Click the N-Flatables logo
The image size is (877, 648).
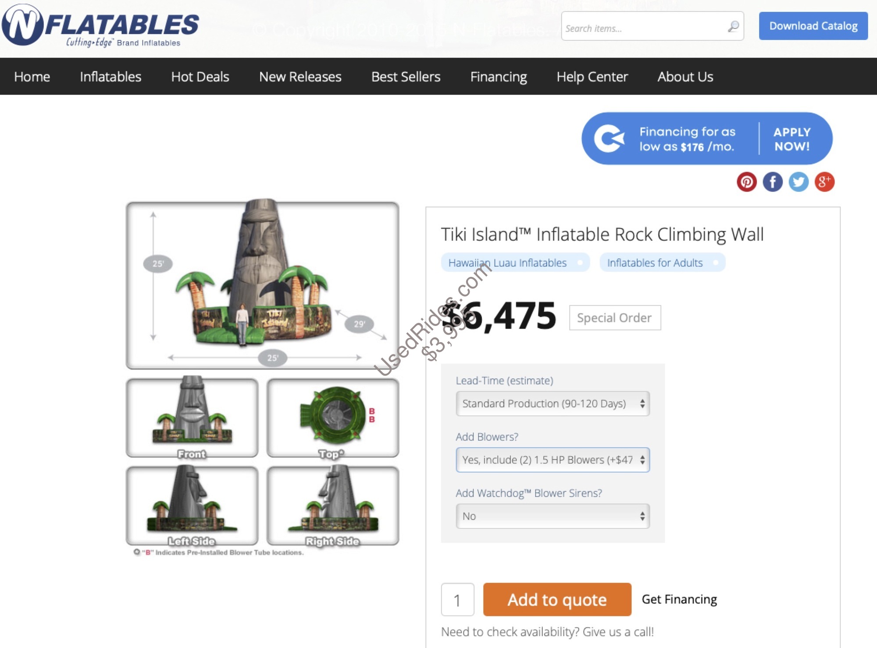(100, 25)
